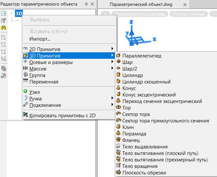
Task: Pin the Редактор параметрического объекта panel
Action: pyautogui.click(x=86, y=4)
